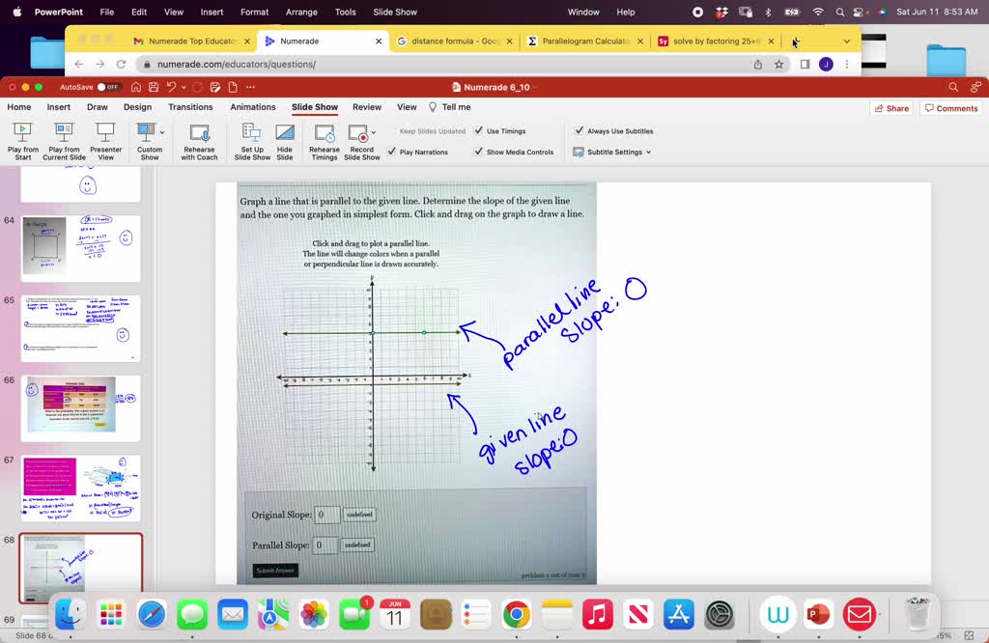The height and width of the screenshot is (643, 989).
Task: Click Hide Slide icon
Action: (x=285, y=133)
